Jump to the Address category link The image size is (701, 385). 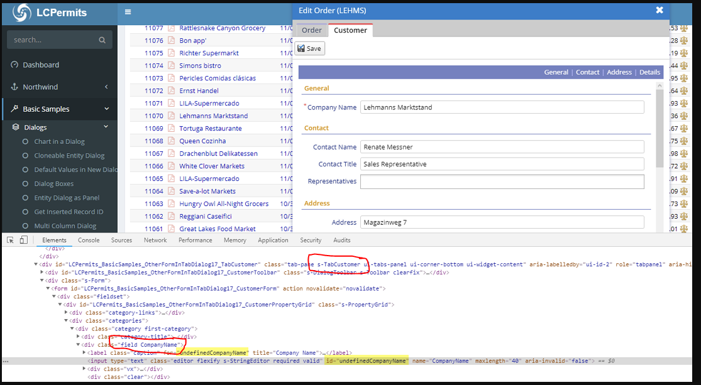(619, 72)
